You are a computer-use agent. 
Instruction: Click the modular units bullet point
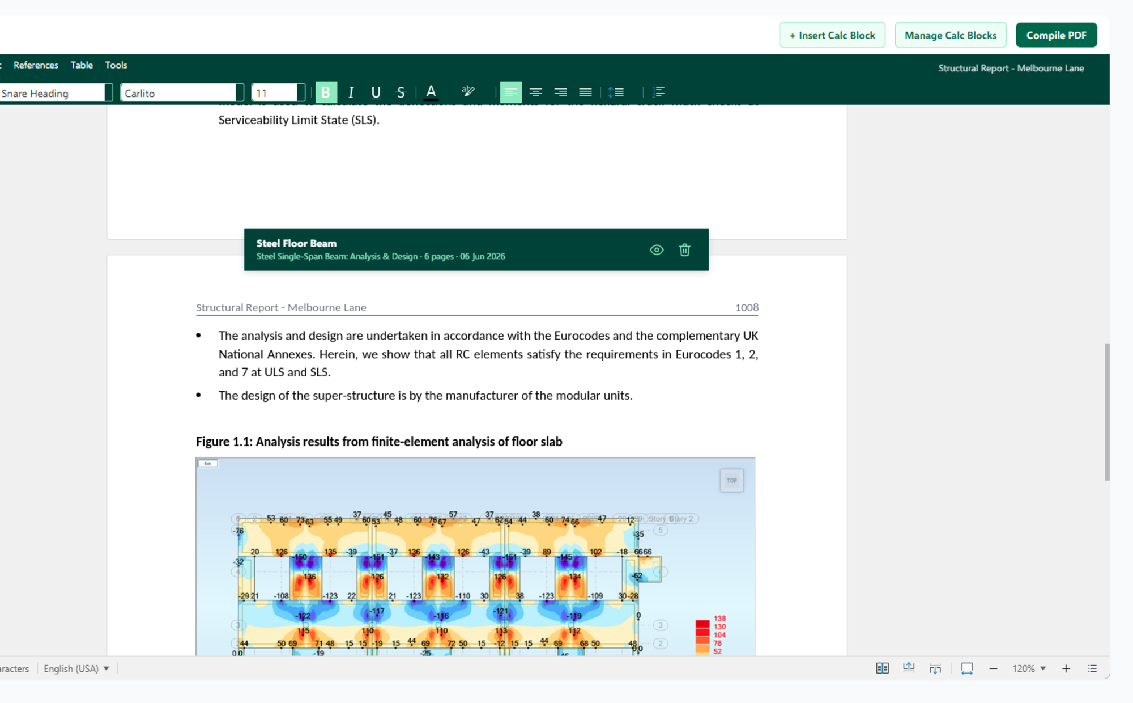[425, 395]
